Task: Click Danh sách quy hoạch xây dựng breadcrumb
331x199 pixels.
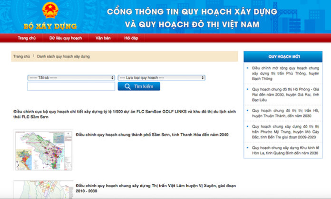Action: [63, 57]
